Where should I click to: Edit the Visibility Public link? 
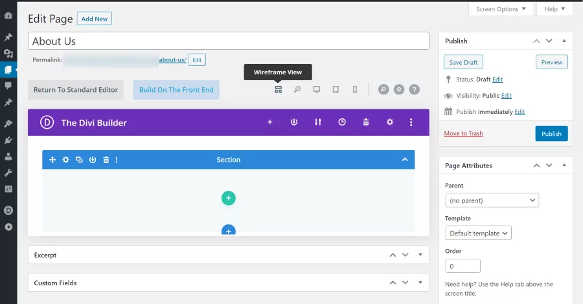point(507,96)
